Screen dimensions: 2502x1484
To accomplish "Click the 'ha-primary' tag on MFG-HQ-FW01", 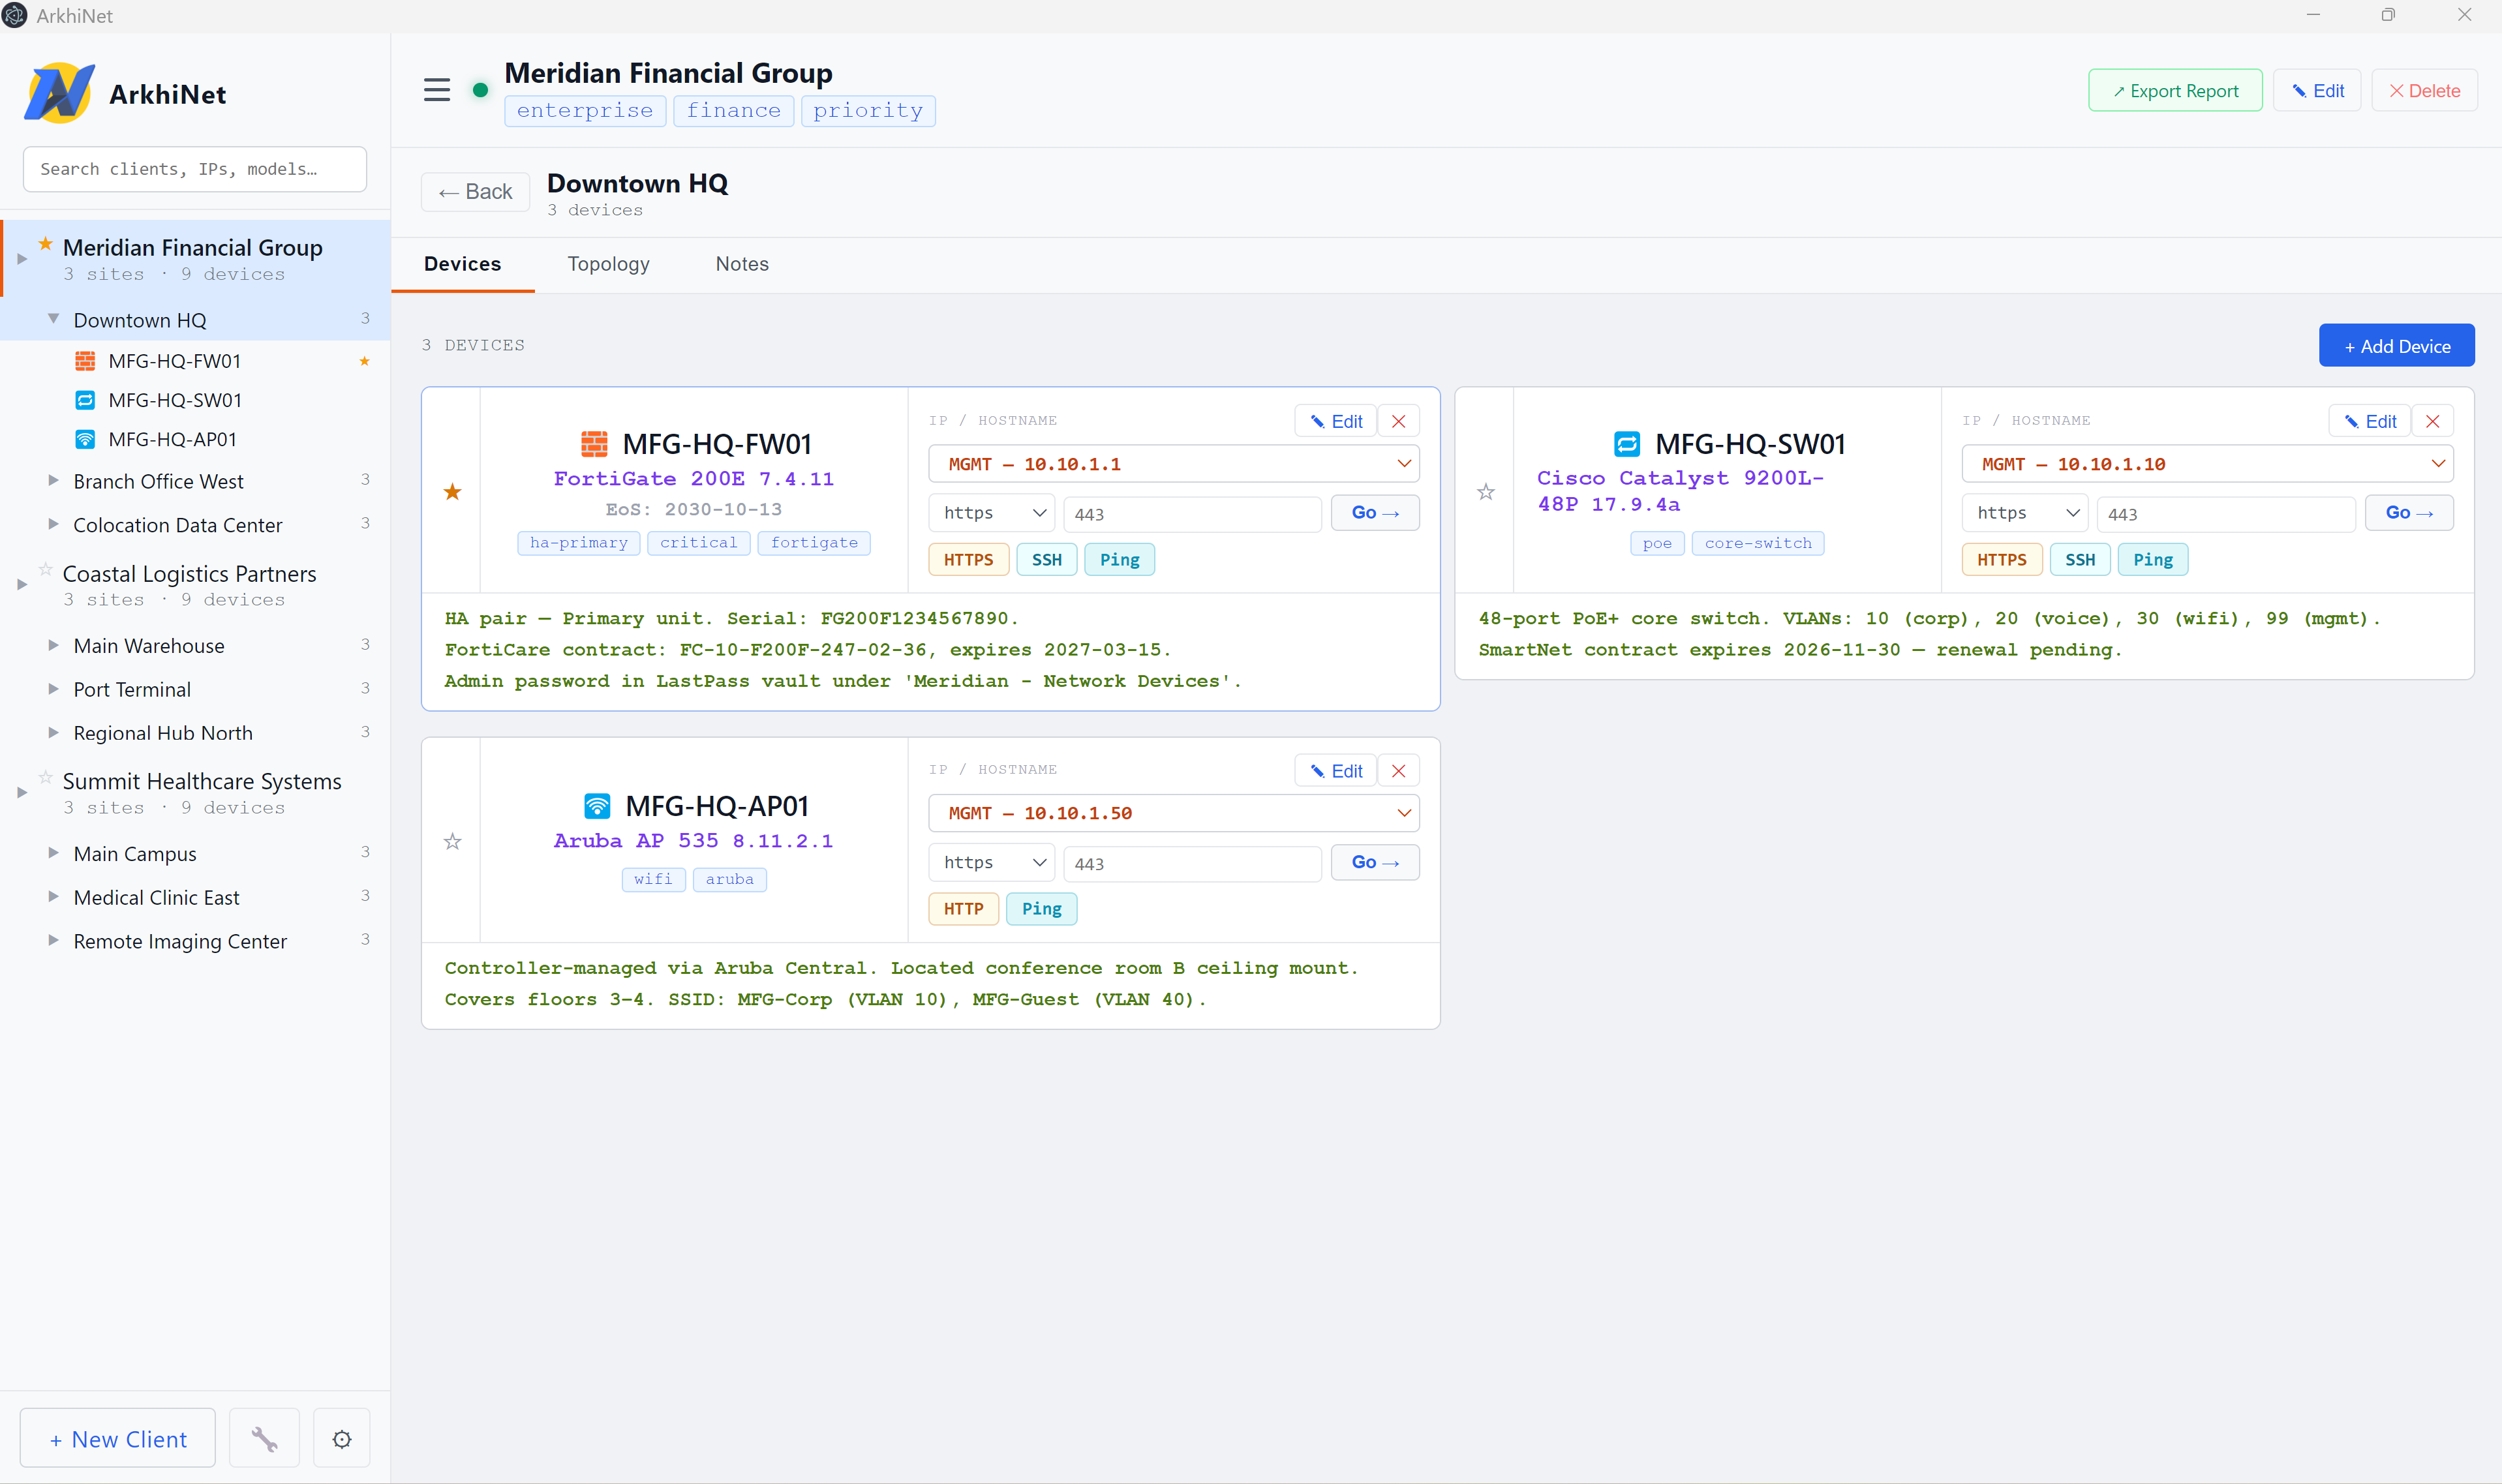I will pos(578,543).
